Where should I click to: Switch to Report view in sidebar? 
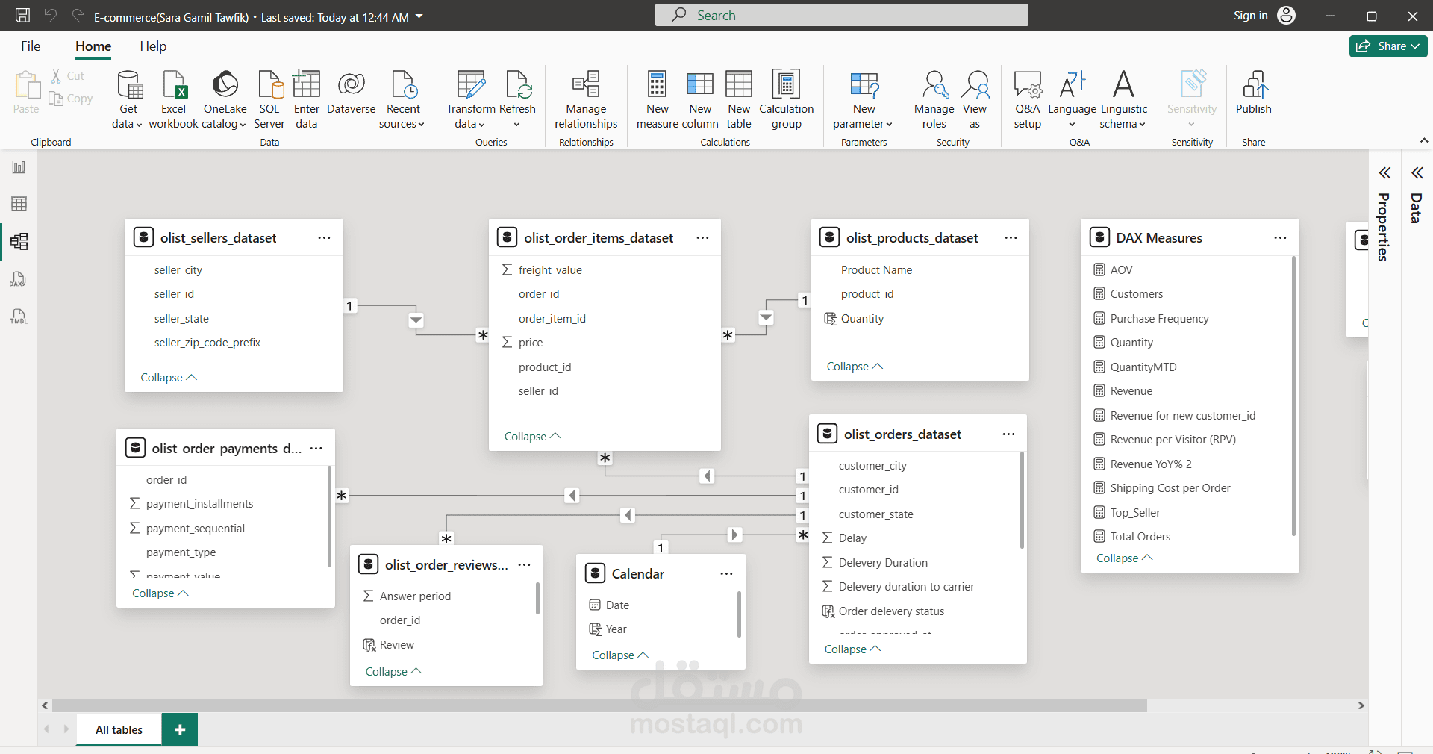[19, 167]
